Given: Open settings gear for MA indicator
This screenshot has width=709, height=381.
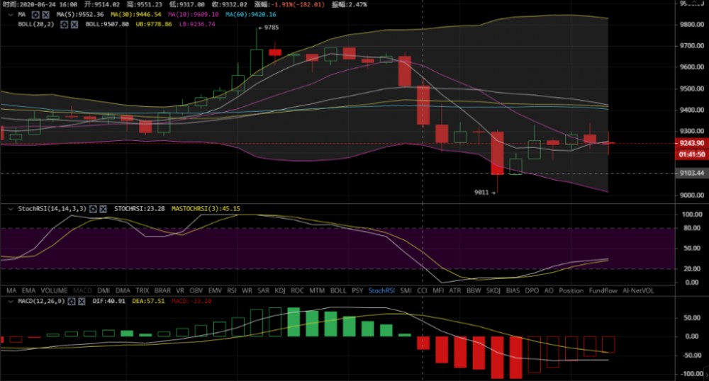Looking at the screenshot, I should click(36, 14).
